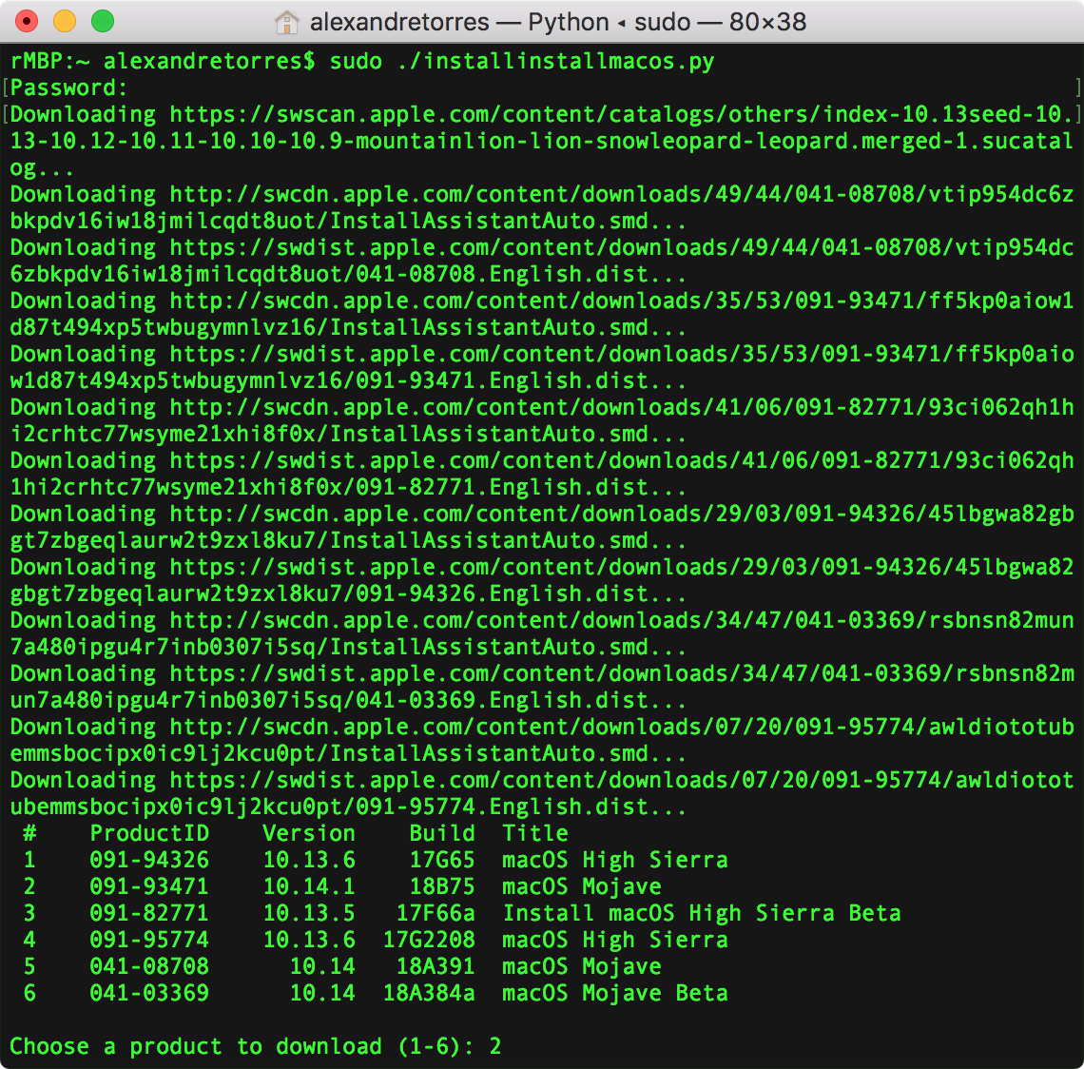Click the command 'sudo ./installinstallmacos.py'
Viewport: 1084px width, 1069px height.
pyautogui.click(x=522, y=62)
